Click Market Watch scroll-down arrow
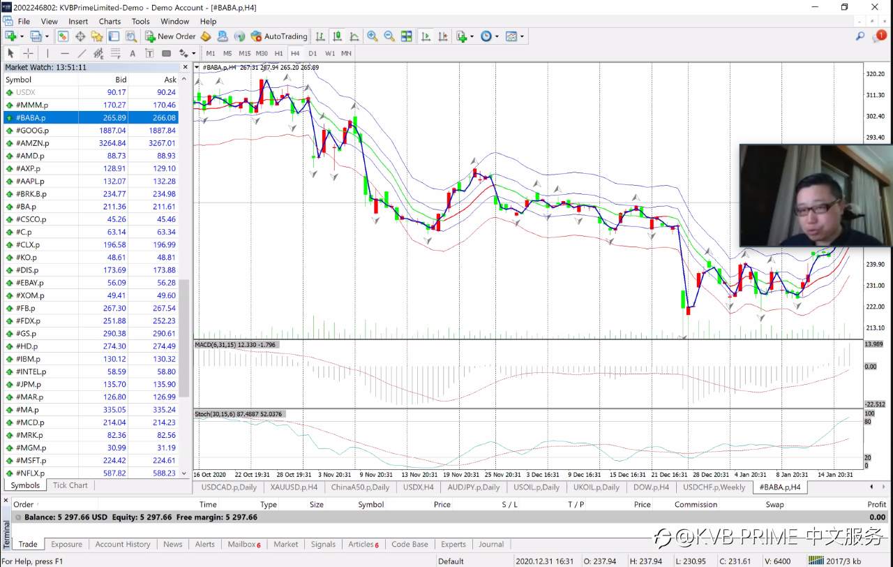Screen dimensions: 893x567 click(x=185, y=473)
